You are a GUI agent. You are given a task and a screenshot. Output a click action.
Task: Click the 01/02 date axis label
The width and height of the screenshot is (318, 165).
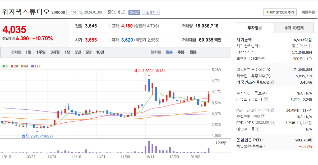[195, 157]
